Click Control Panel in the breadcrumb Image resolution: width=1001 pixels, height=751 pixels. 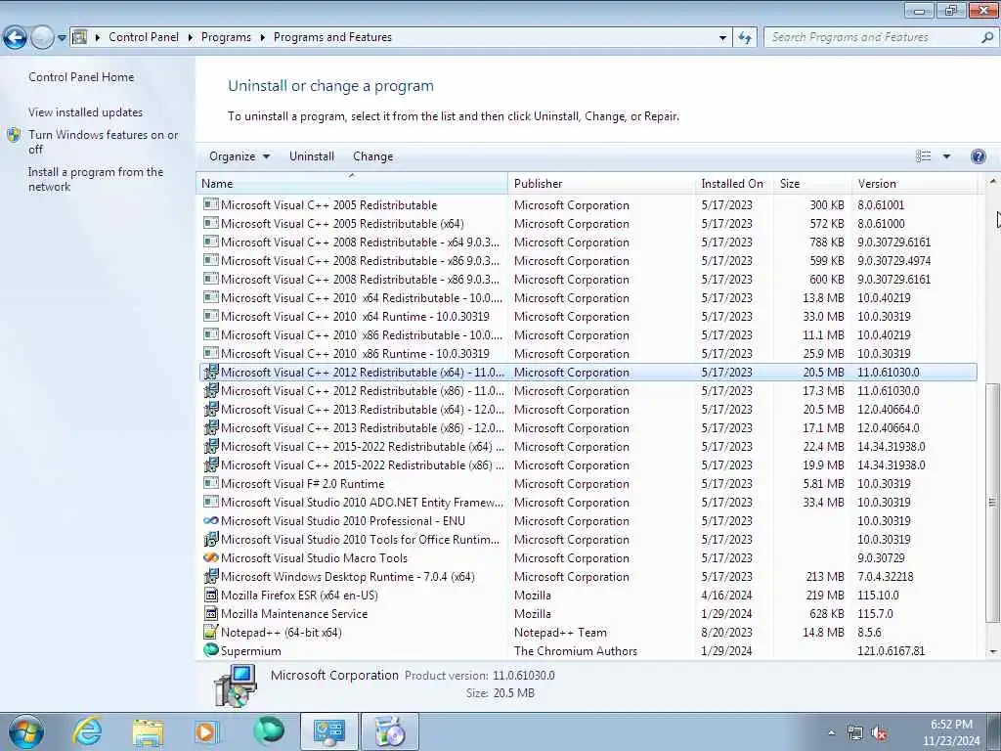pos(144,37)
